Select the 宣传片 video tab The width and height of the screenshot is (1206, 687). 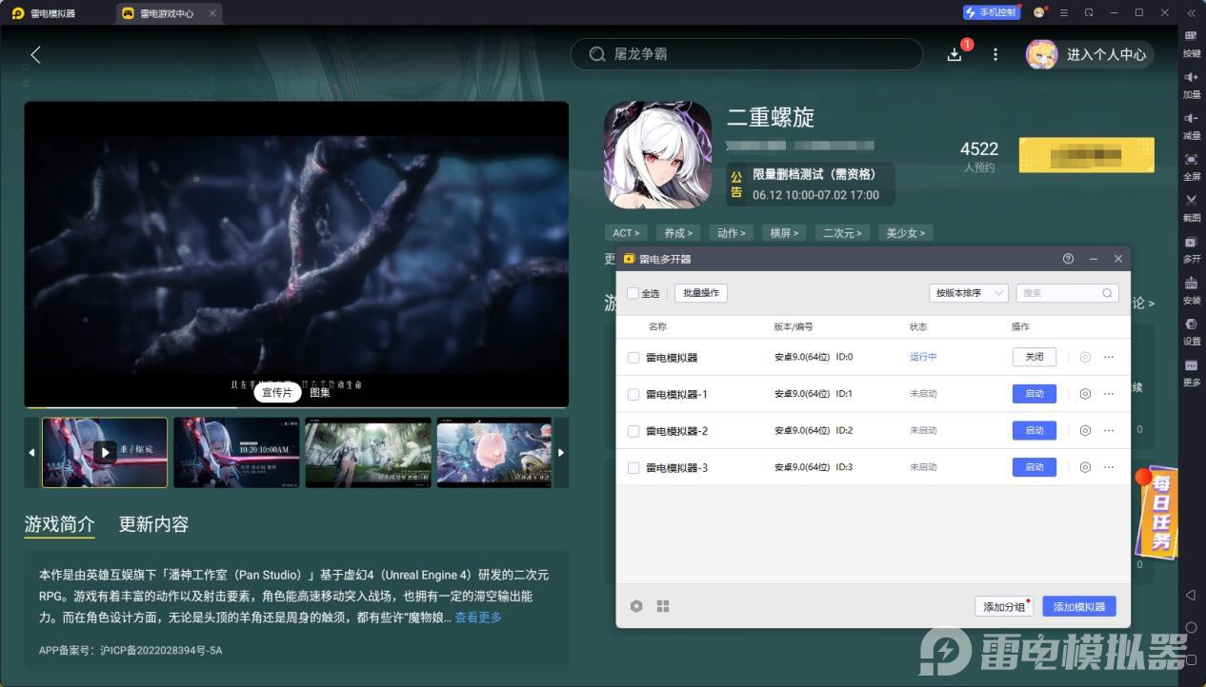pyautogui.click(x=277, y=392)
